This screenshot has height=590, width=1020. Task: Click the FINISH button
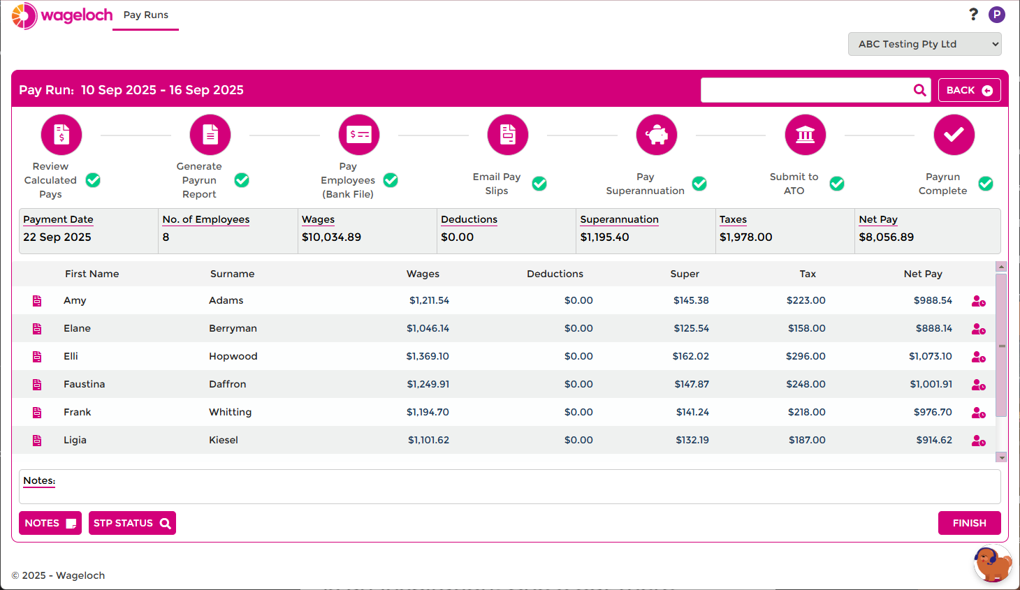(x=970, y=522)
